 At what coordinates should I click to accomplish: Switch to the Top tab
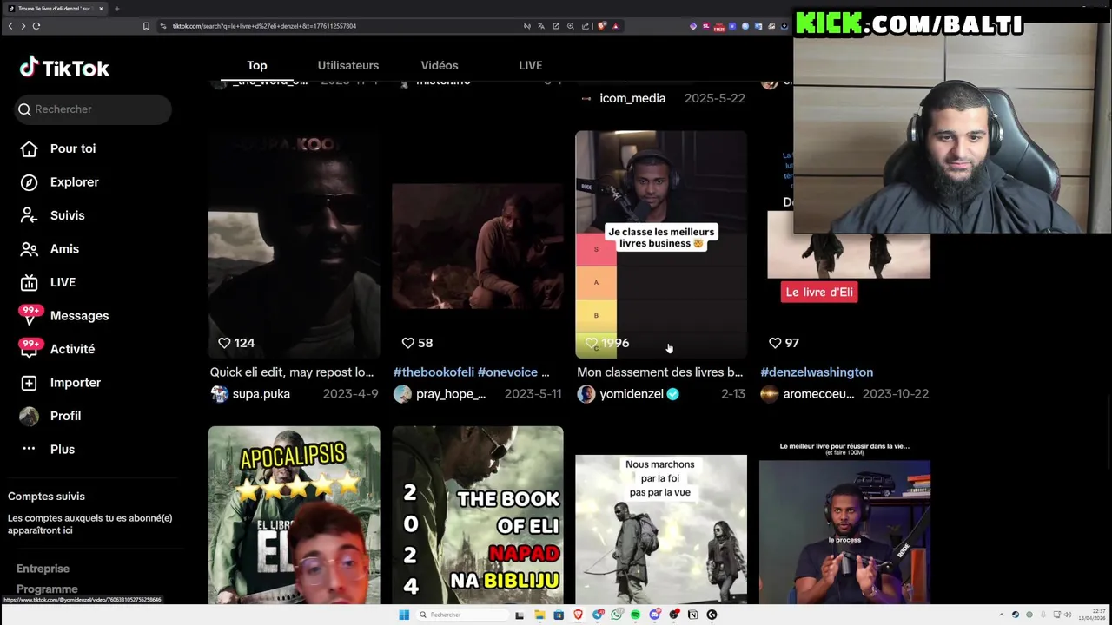[256, 65]
